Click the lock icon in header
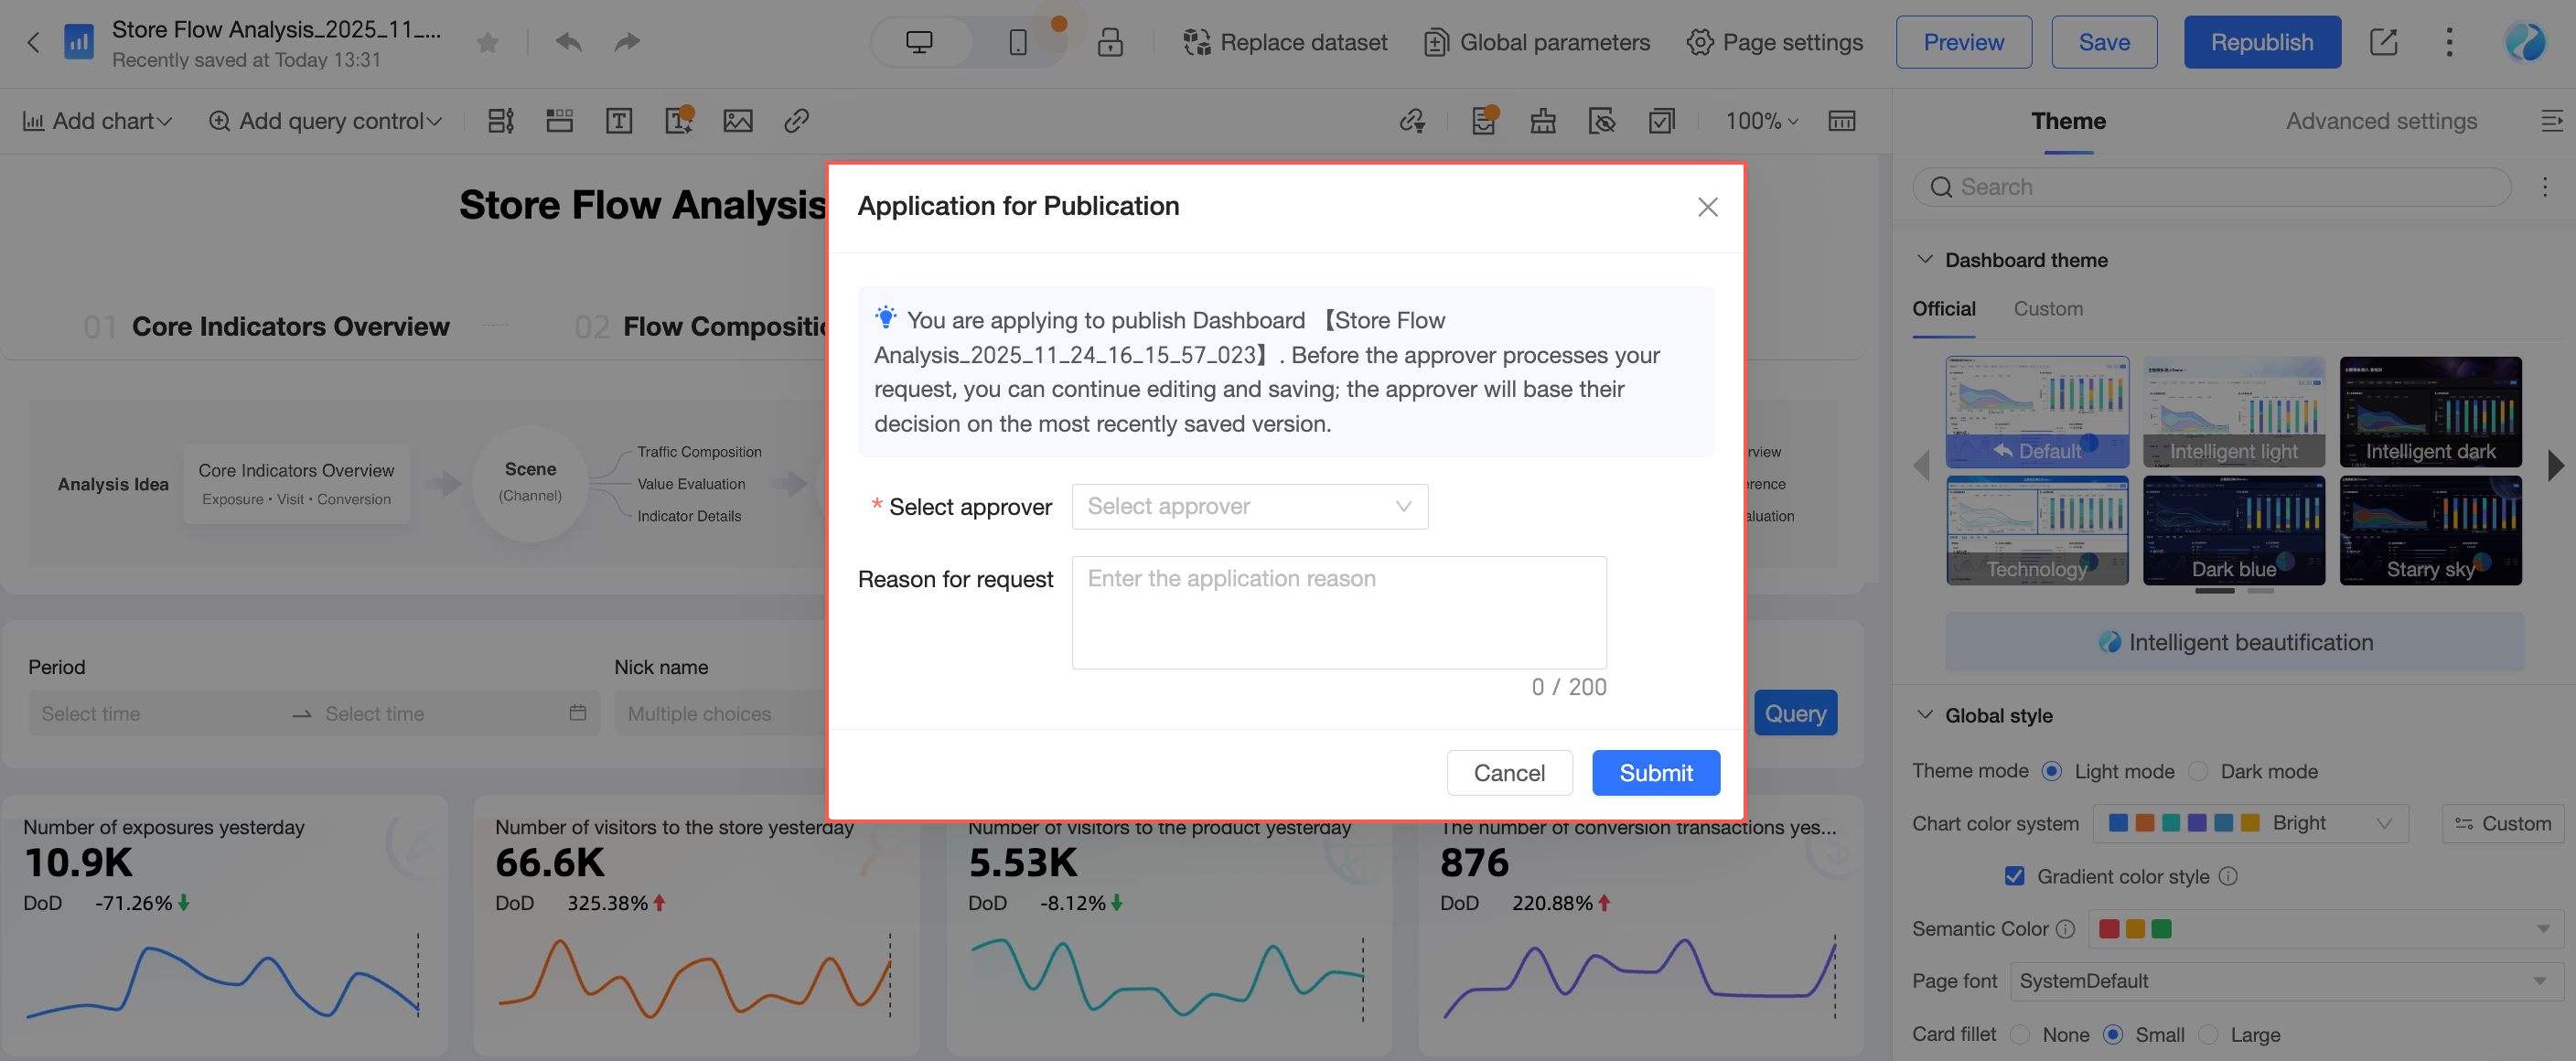2576x1061 pixels. (1110, 42)
